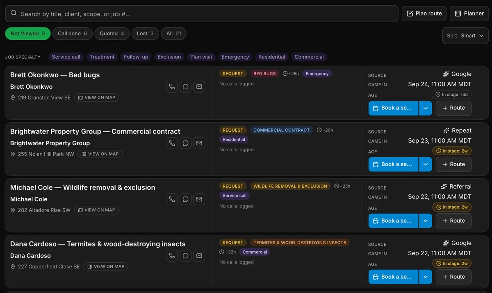The height and width of the screenshot is (293, 492).
Task: Show the Lost jobs tab
Action: 145,34
